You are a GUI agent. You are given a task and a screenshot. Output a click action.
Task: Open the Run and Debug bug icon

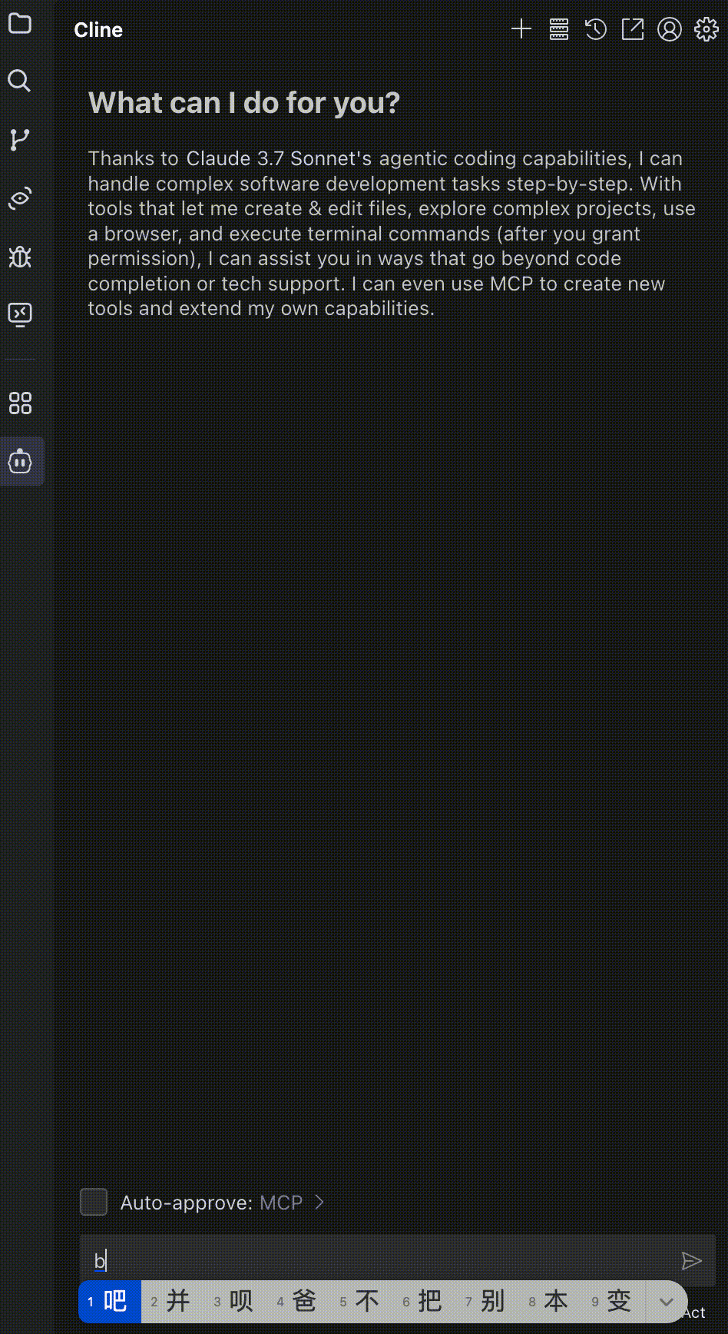[x=20, y=257]
